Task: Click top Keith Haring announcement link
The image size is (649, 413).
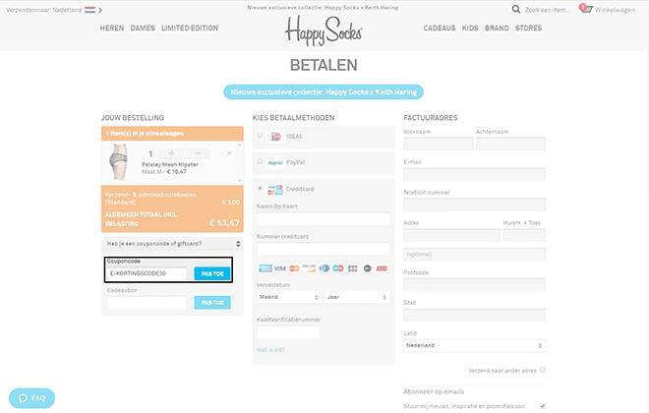Action: point(323,8)
